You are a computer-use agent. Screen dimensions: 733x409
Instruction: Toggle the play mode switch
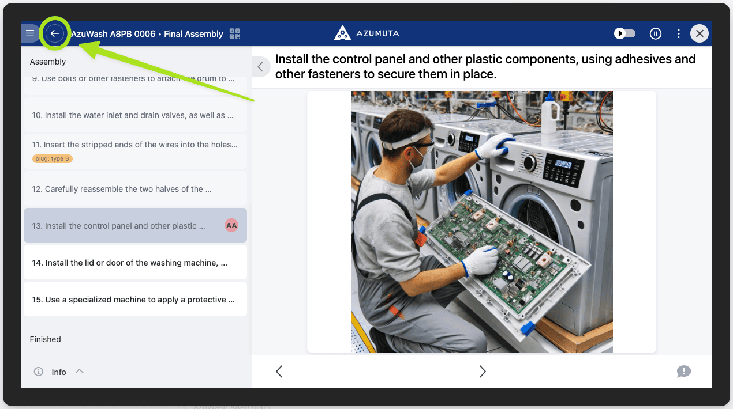coord(624,33)
